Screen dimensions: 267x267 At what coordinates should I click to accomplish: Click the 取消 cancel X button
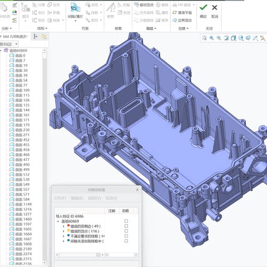(215, 11)
